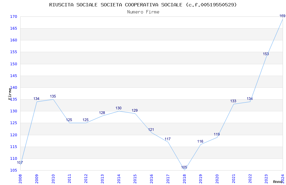Select the 135 data label for 2010
The image size is (286, 185).
pyautogui.click(x=53, y=96)
